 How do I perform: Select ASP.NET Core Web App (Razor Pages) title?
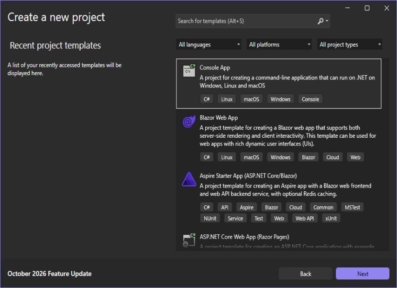point(244,237)
